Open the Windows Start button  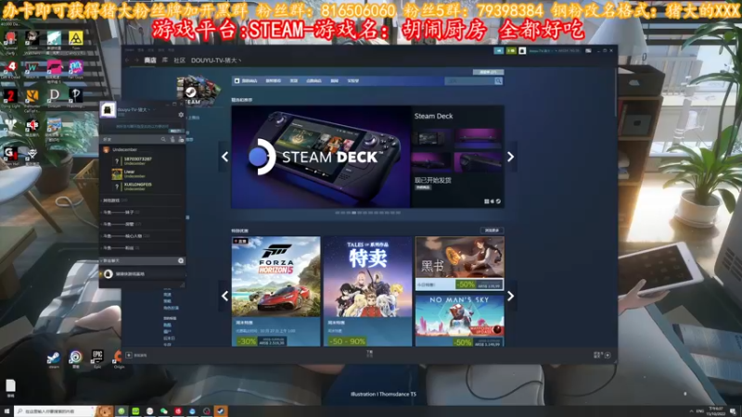point(6,411)
